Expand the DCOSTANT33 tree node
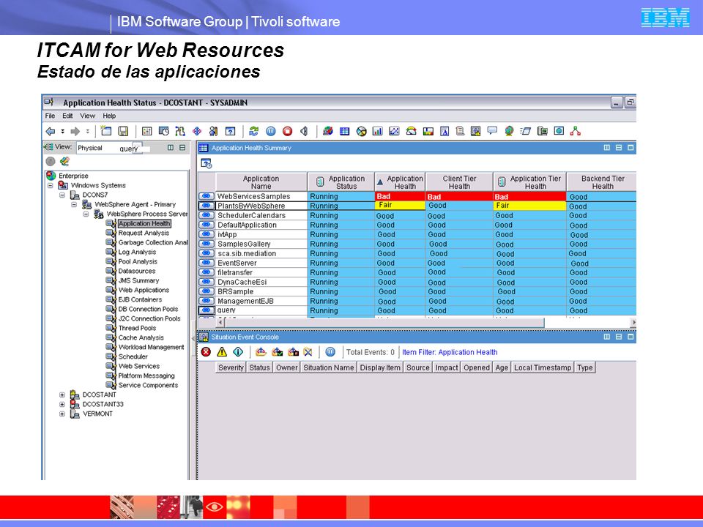The image size is (703, 527). pyautogui.click(x=62, y=404)
